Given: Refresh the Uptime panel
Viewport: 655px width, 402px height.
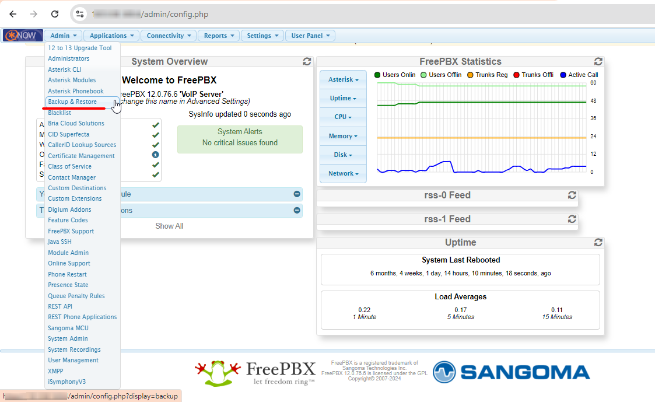Looking at the screenshot, I should click(598, 242).
